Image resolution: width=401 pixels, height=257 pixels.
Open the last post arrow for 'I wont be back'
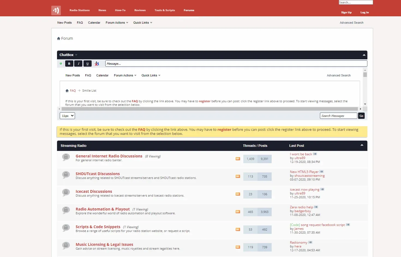tap(315, 154)
